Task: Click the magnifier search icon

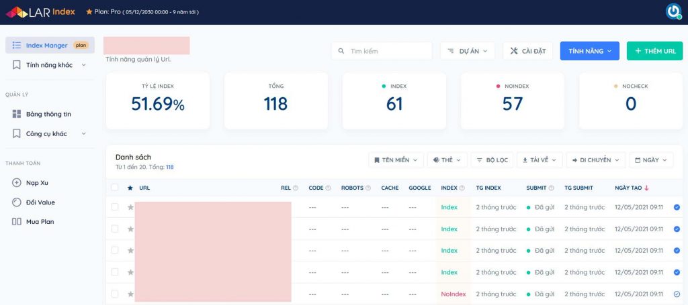Action: (341, 51)
